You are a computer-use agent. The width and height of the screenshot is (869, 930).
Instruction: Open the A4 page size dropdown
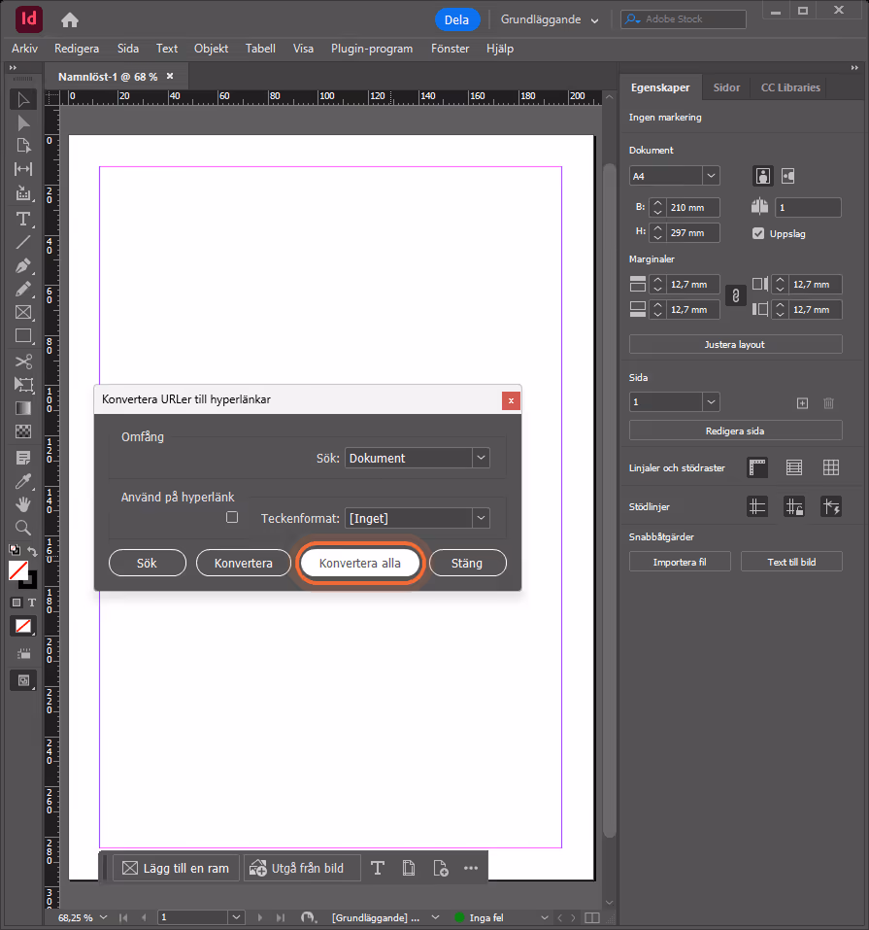(711, 176)
